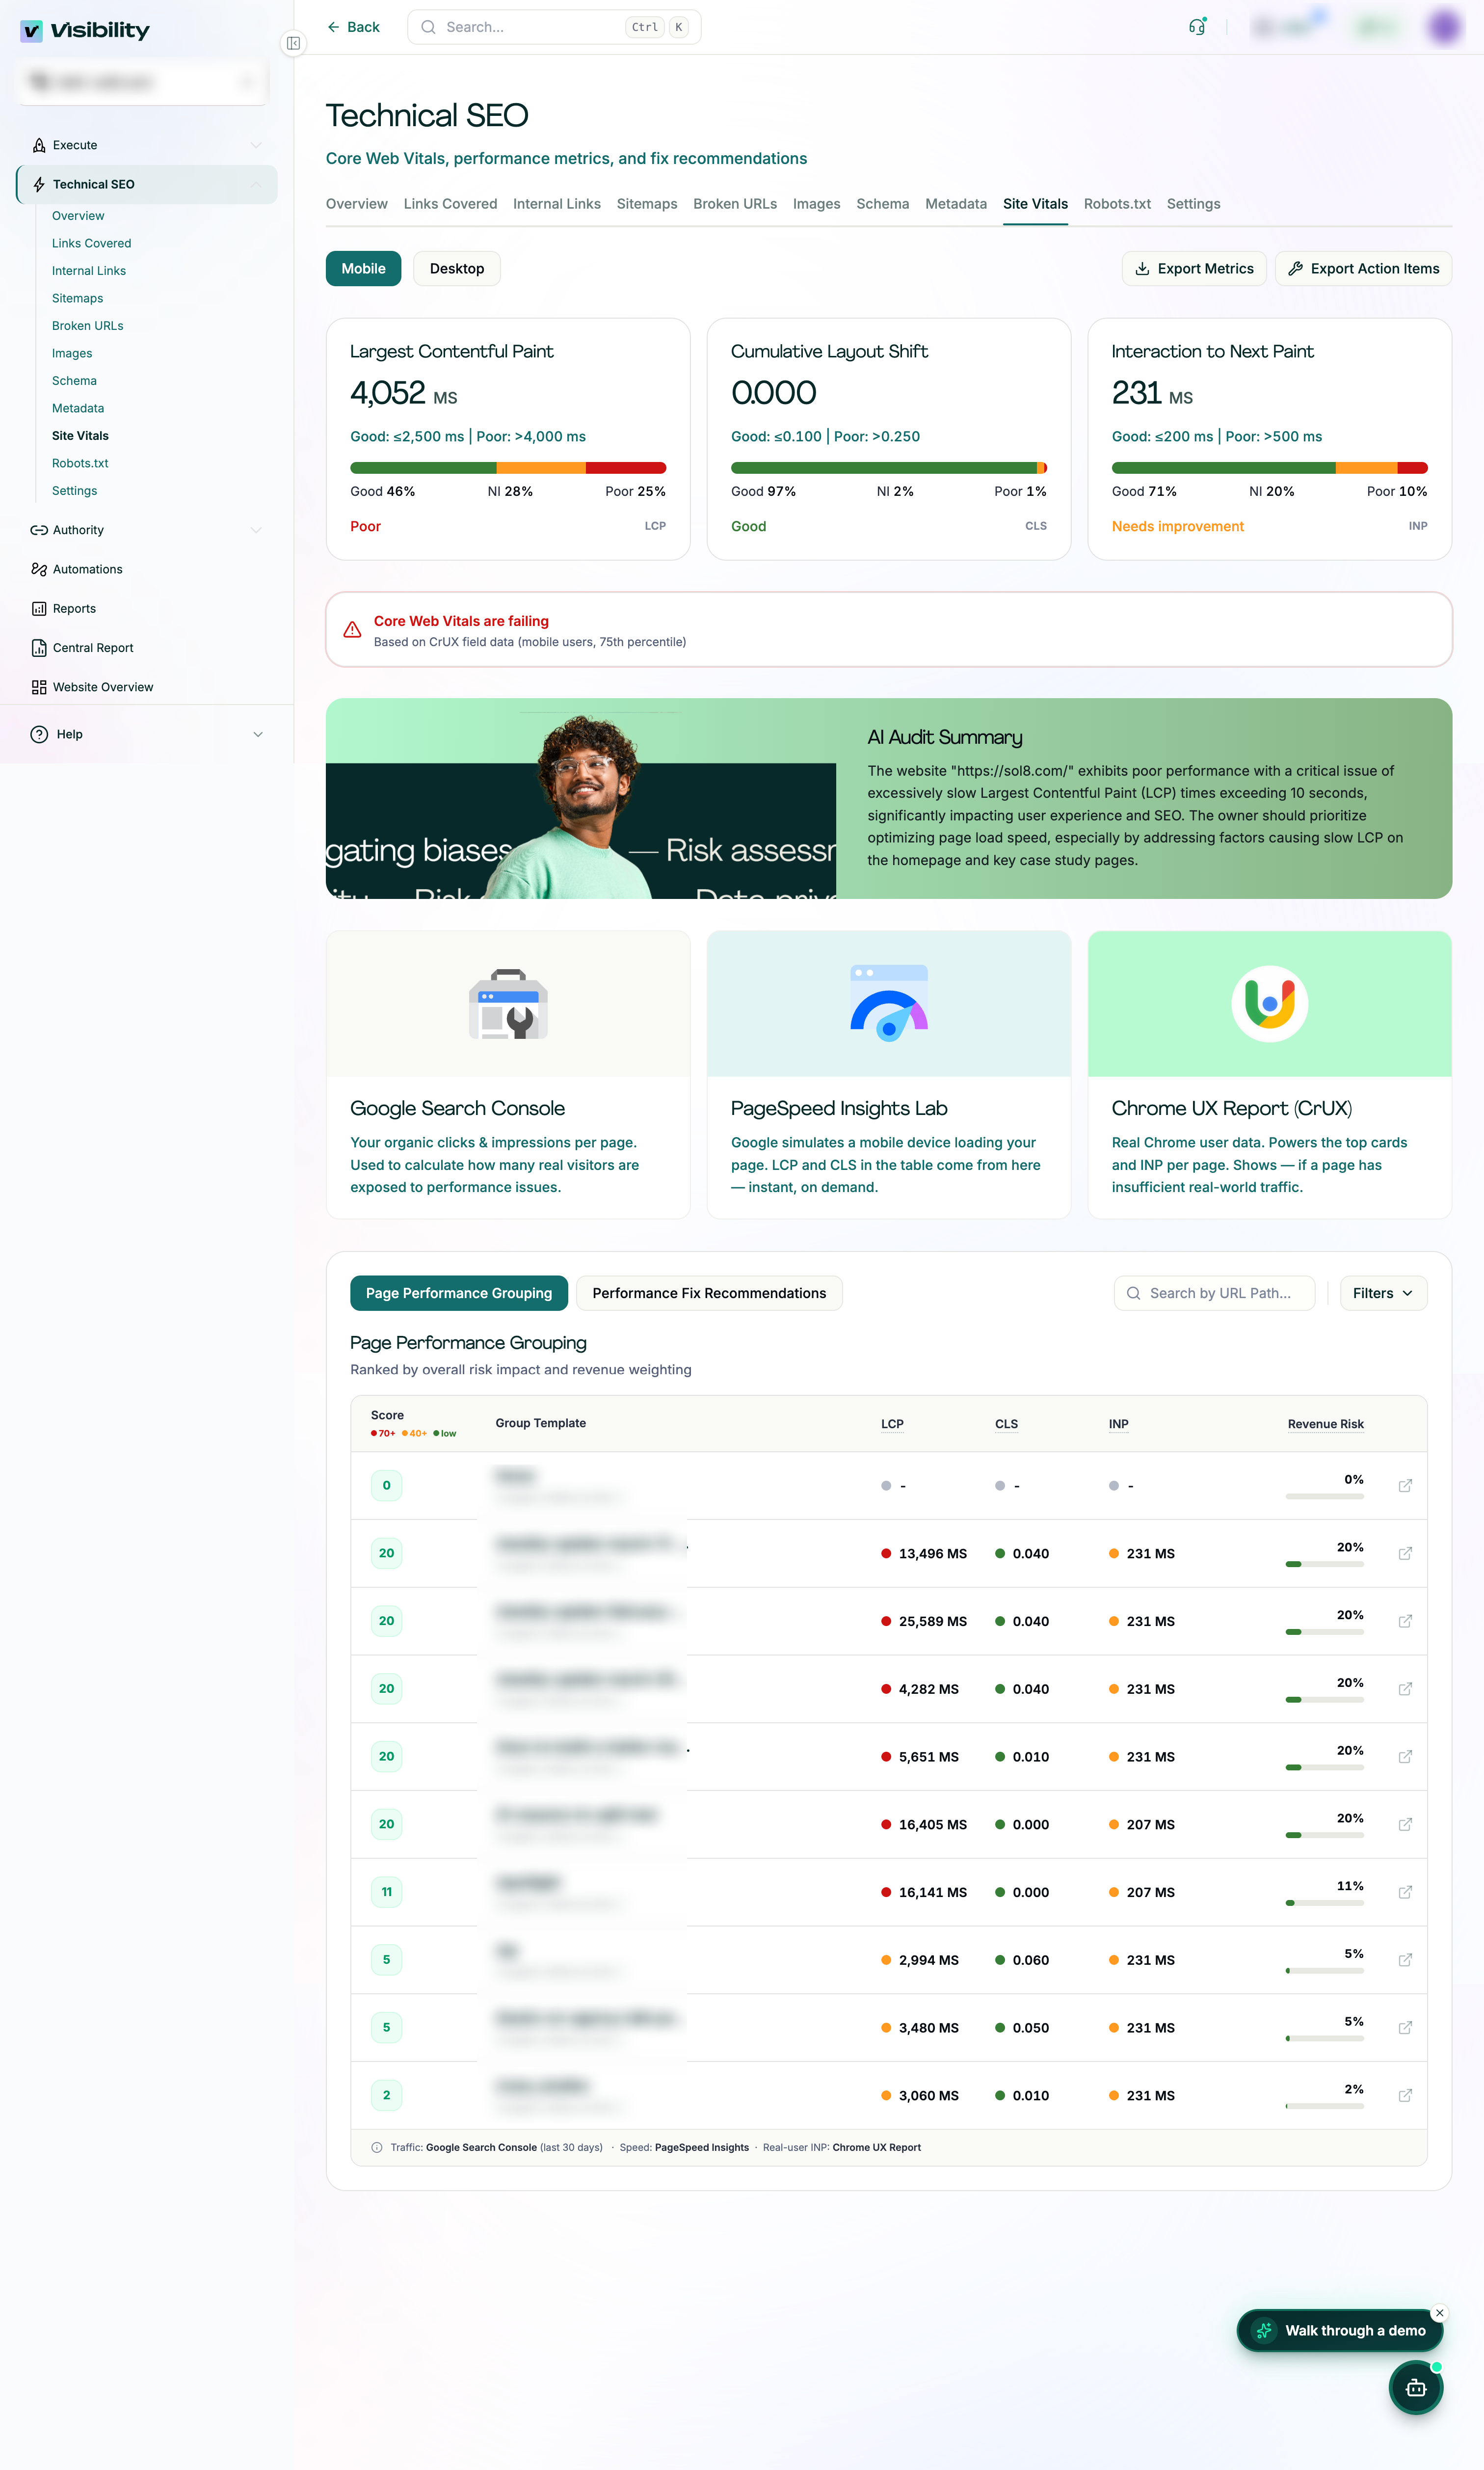Image resolution: width=1484 pixels, height=2470 pixels.
Task: Open the Filters dropdown
Action: coord(1383,1294)
